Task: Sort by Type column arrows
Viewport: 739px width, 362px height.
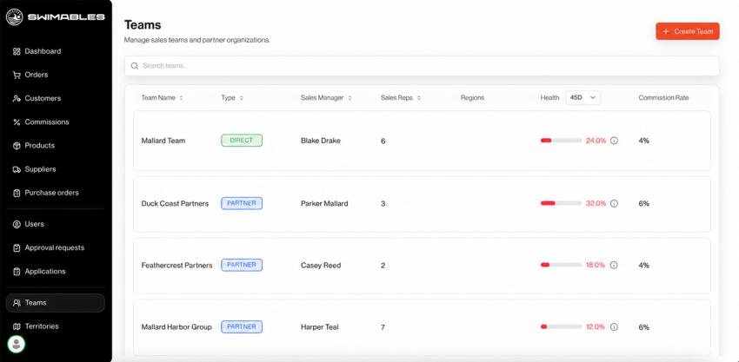Action: [242, 98]
